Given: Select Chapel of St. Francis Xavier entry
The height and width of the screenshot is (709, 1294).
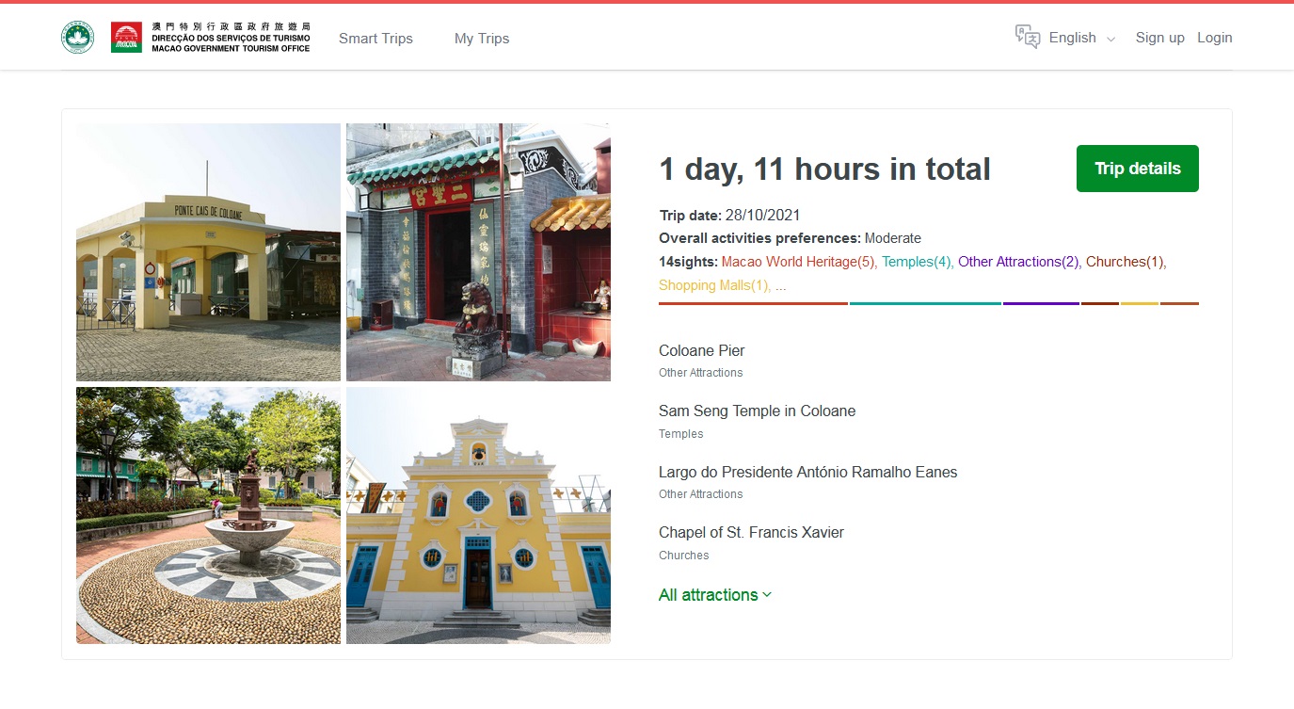Looking at the screenshot, I should coord(751,533).
